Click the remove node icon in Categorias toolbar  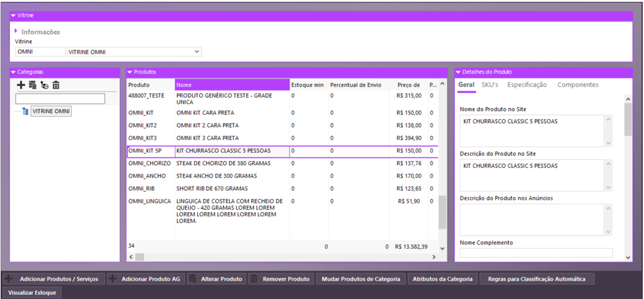[x=44, y=86]
